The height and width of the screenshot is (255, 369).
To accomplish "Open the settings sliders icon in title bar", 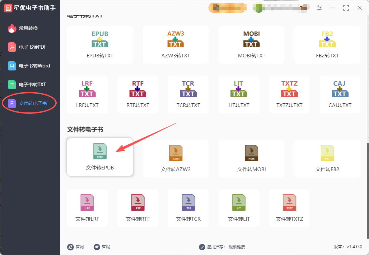I will click(x=319, y=8).
